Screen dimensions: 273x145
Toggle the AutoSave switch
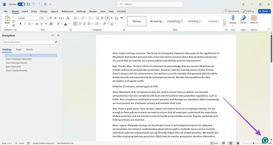coord(21,4)
